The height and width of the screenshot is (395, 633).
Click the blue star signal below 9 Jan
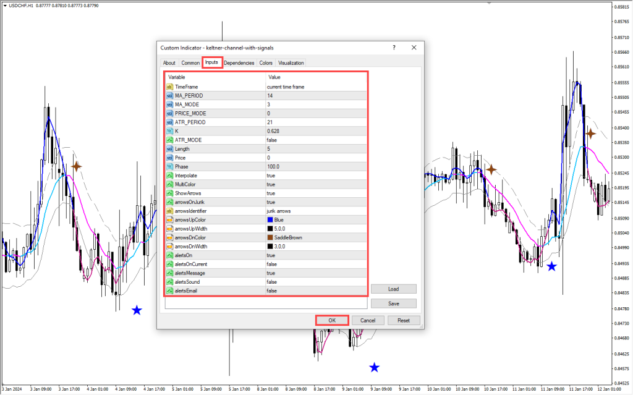click(x=375, y=368)
